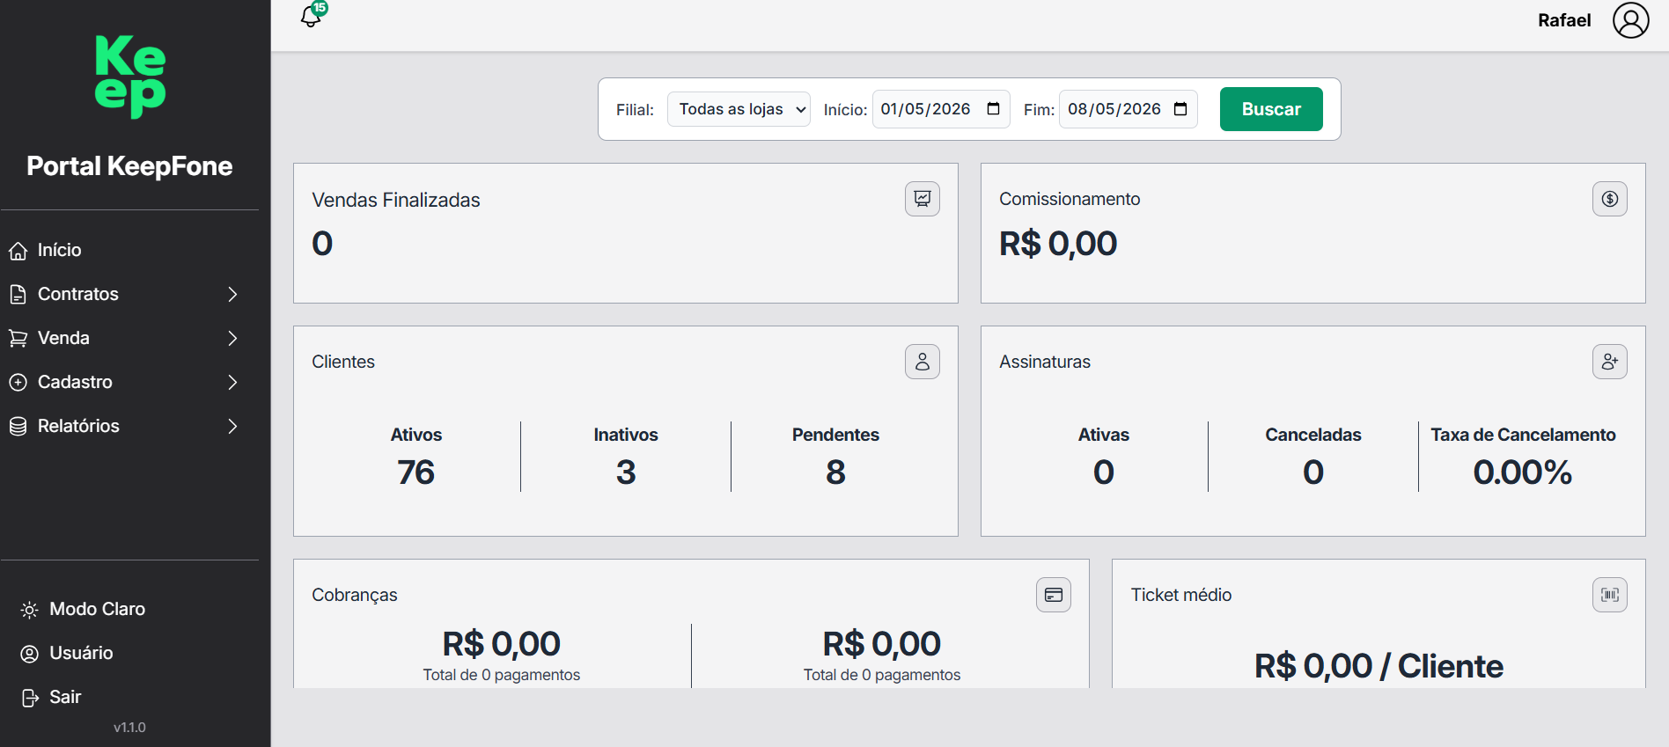Screen dimensions: 1669x747
Task: Click the Keep logo in sidebar
Action: [x=130, y=77]
